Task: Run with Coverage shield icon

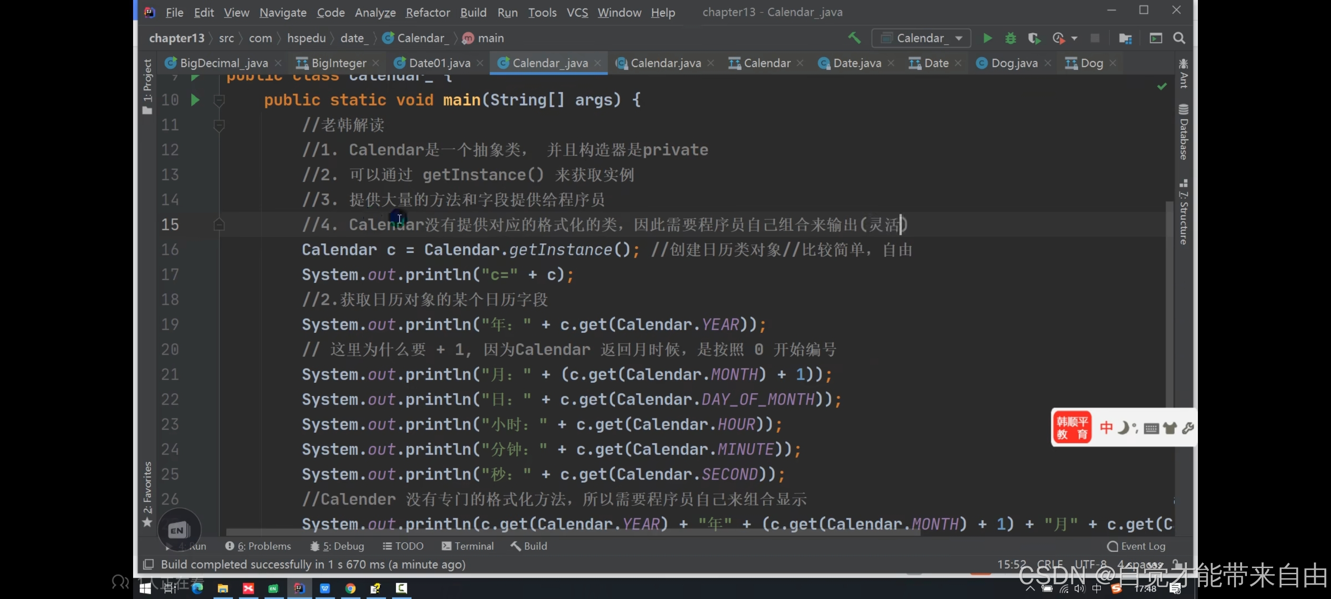Action: click(x=1033, y=38)
